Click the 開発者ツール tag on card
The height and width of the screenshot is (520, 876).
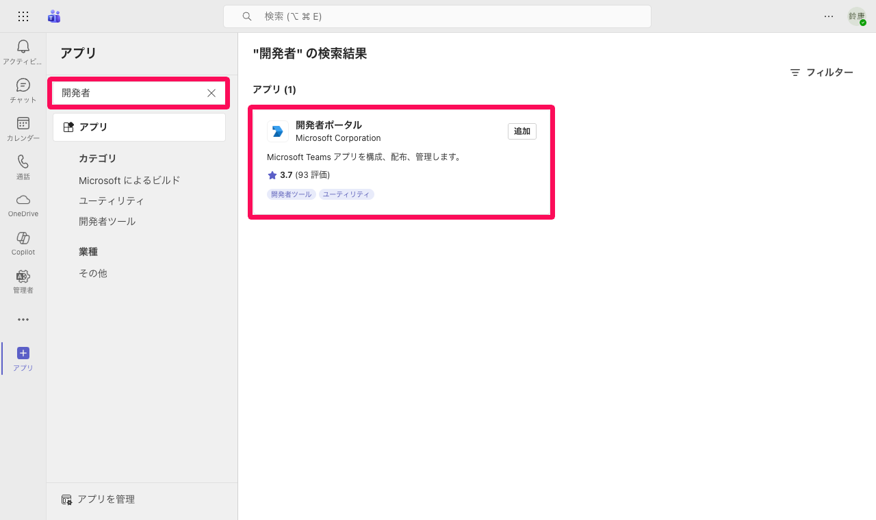pyautogui.click(x=292, y=194)
